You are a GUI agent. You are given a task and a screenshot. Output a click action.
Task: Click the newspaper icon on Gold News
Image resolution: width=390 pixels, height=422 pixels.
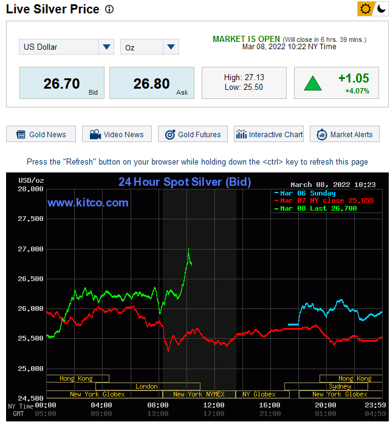click(x=21, y=134)
